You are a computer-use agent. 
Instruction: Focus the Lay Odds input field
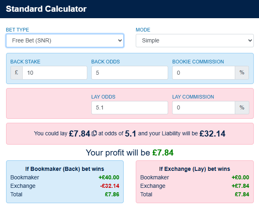point(130,107)
